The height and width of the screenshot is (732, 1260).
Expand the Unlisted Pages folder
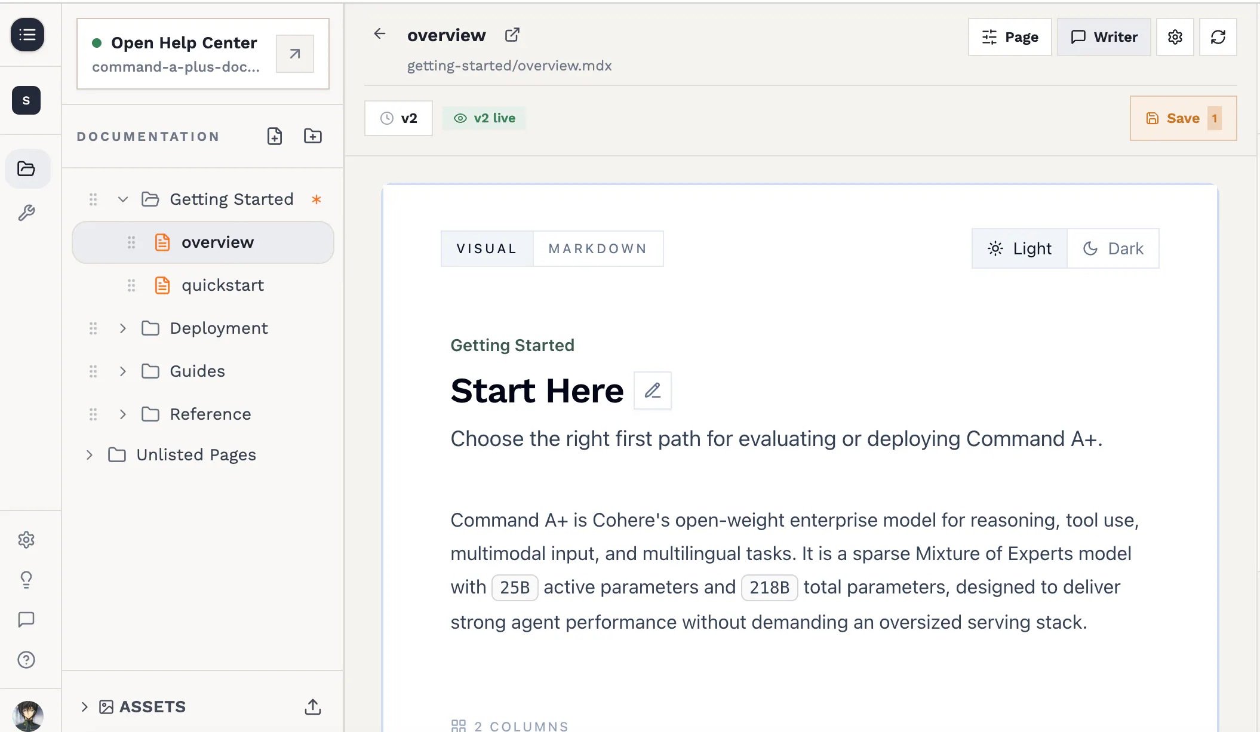(90, 455)
